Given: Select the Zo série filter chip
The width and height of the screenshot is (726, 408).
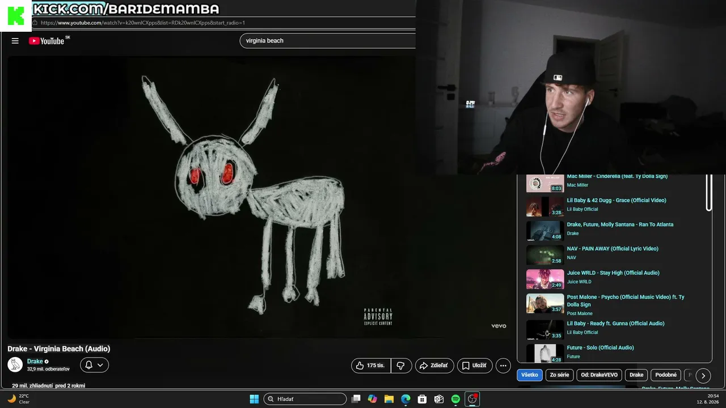Looking at the screenshot, I should 559,375.
